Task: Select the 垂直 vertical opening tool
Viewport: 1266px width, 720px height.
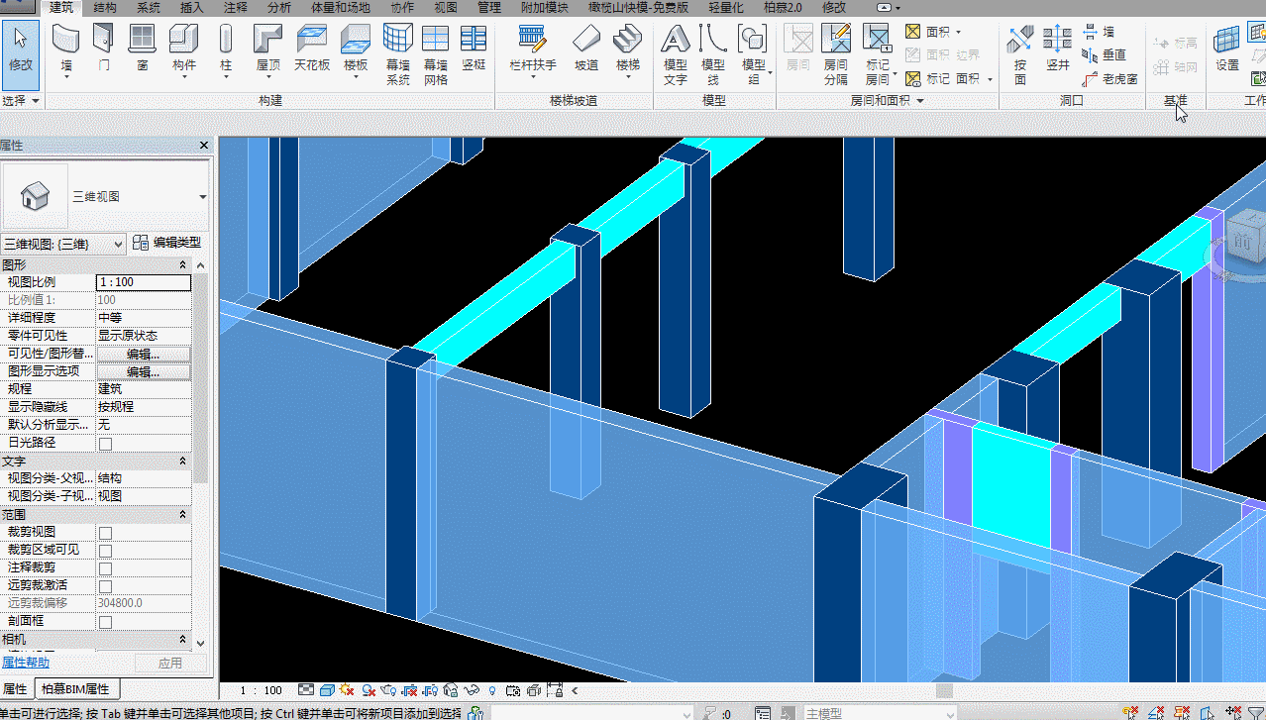Action: click(x=1105, y=55)
